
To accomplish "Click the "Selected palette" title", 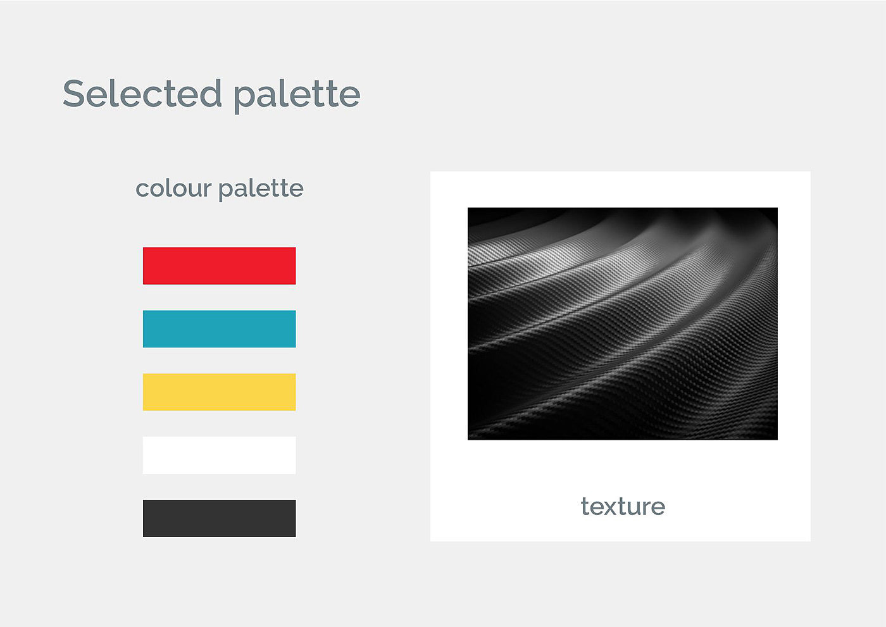I will [211, 94].
